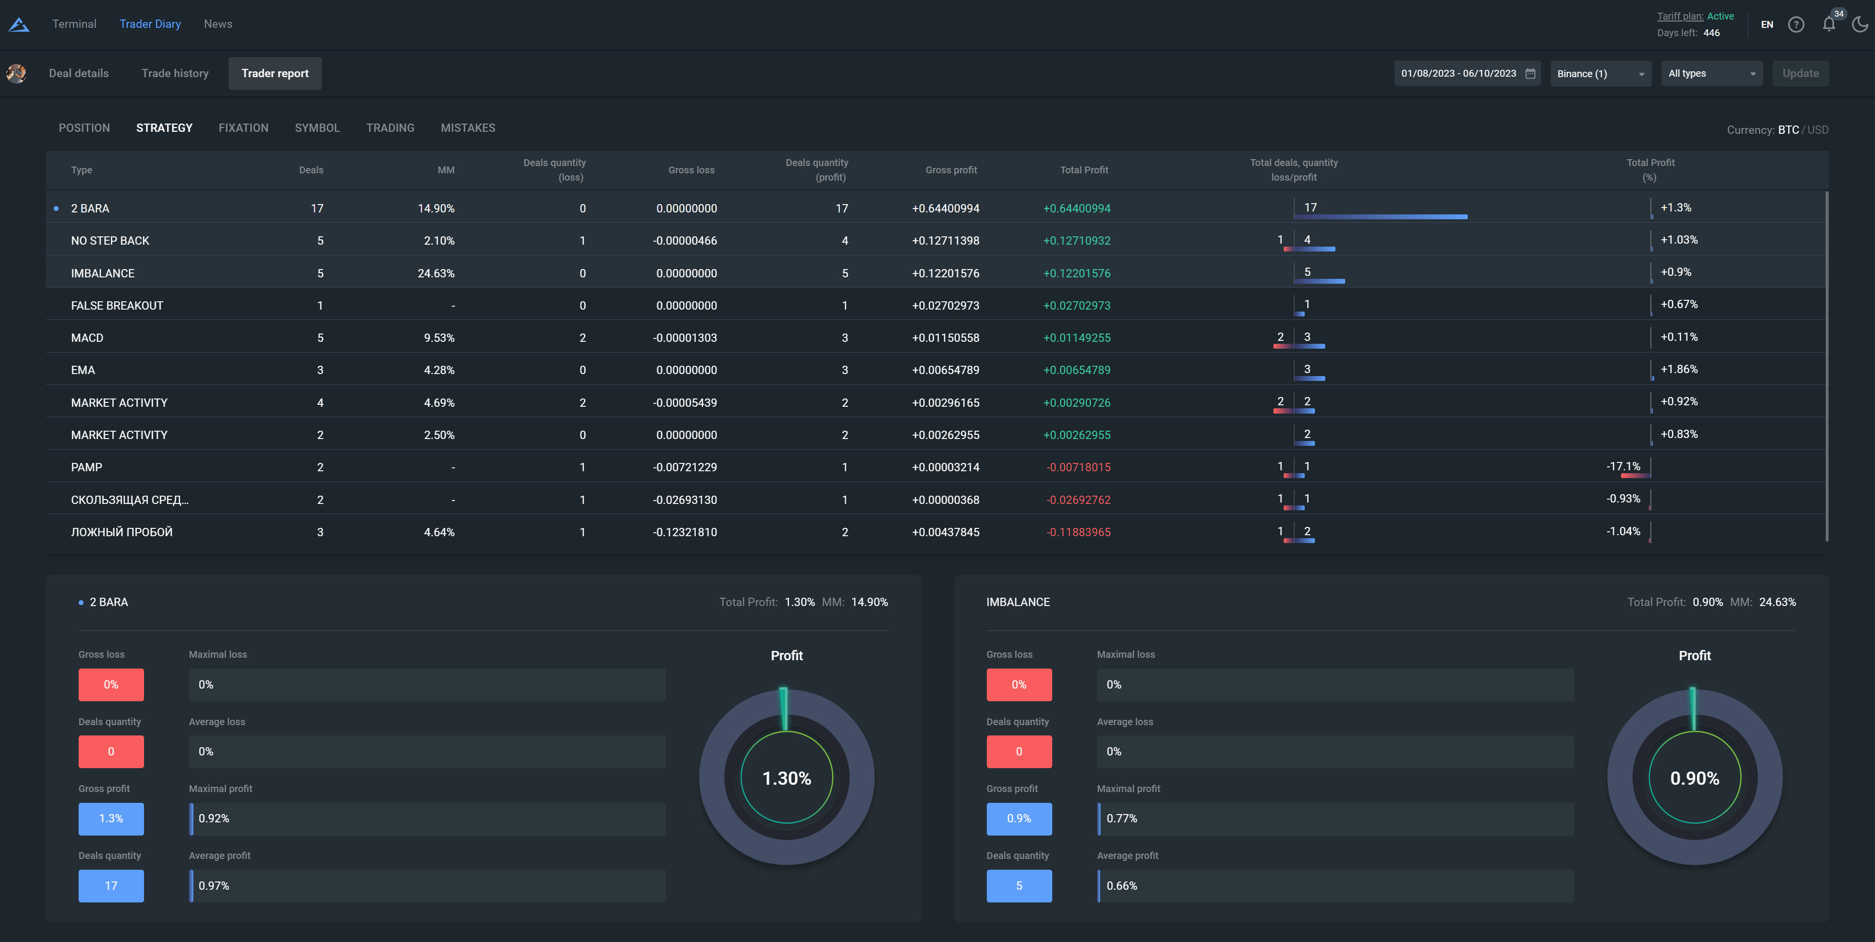Click the strategy table vertical scrollbar

click(1826, 364)
